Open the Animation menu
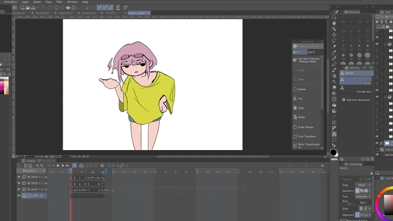The height and width of the screenshot is (221, 393). tap(10, 2)
